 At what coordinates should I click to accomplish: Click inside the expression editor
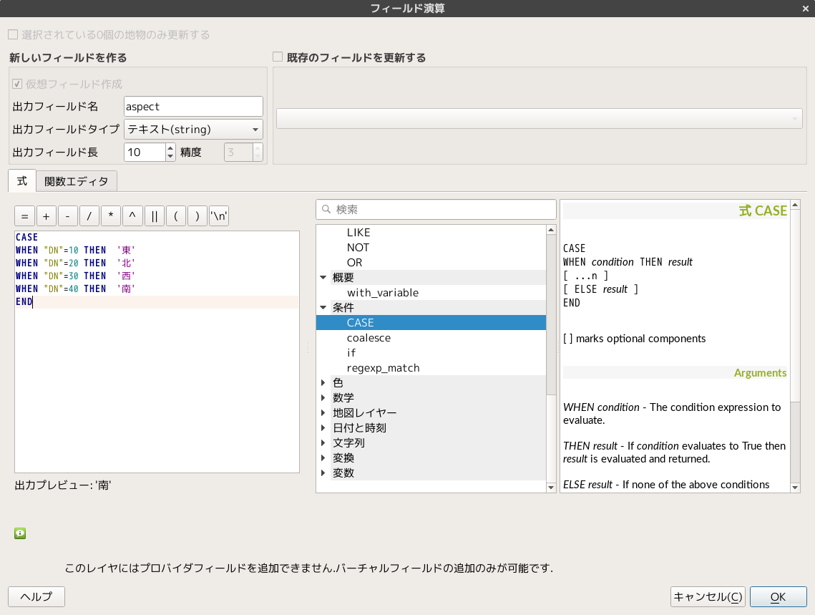point(157,352)
